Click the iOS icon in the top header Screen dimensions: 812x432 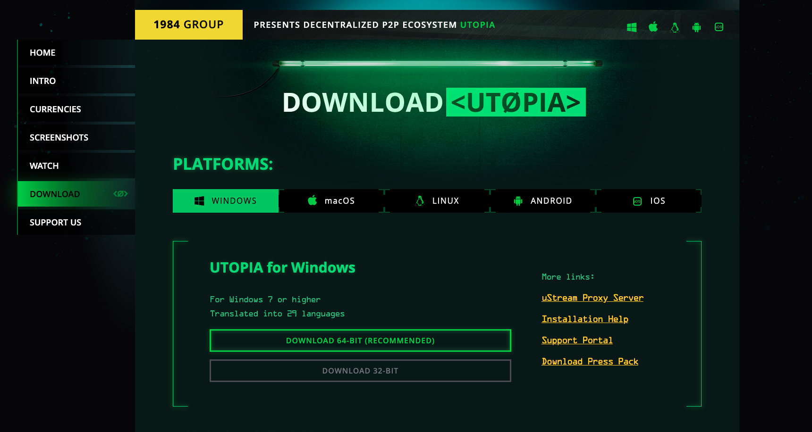click(x=719, y=27)
